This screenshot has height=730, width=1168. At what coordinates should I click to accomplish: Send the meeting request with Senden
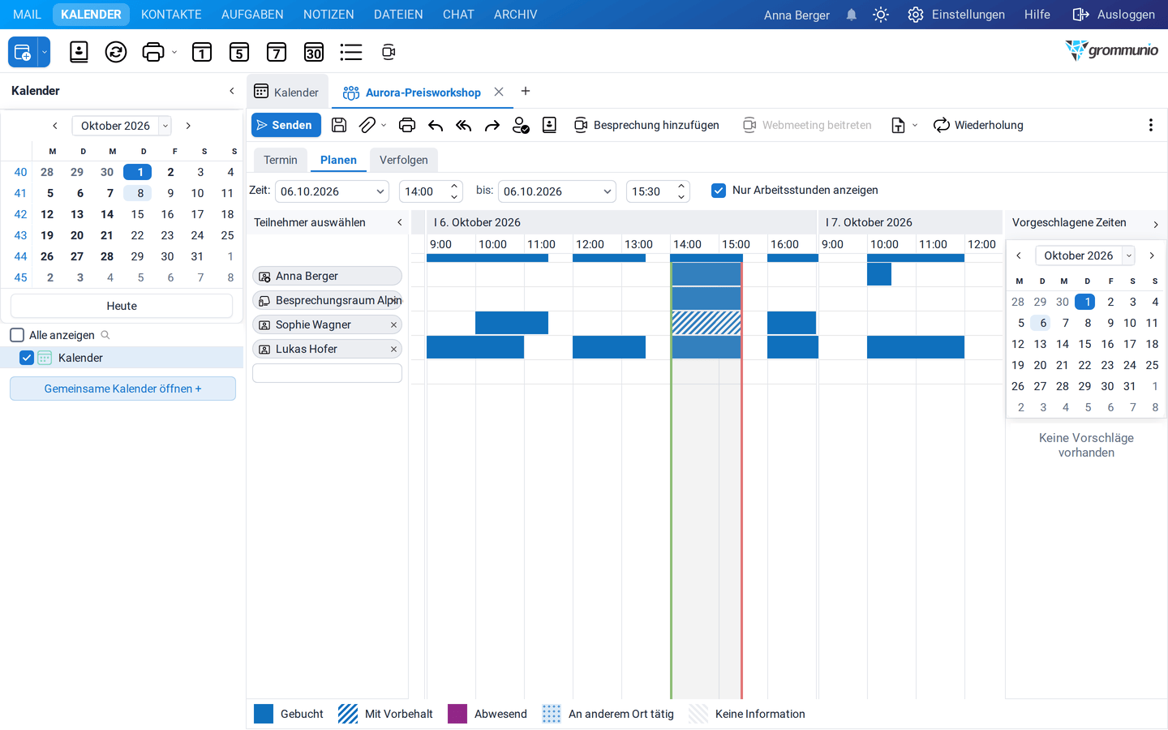(286, 125)
